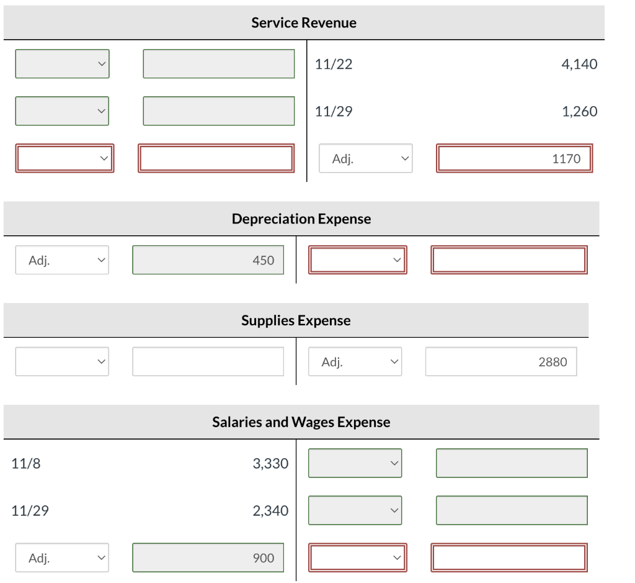Click the Depreciation Expense field showing 450
This screenshot has width=635, height=583.
208,260
